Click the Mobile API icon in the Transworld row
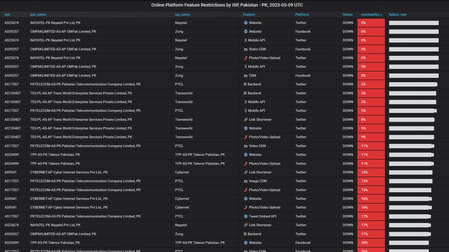The height and width of the screenshot is (252, 449). pos(245,102)
